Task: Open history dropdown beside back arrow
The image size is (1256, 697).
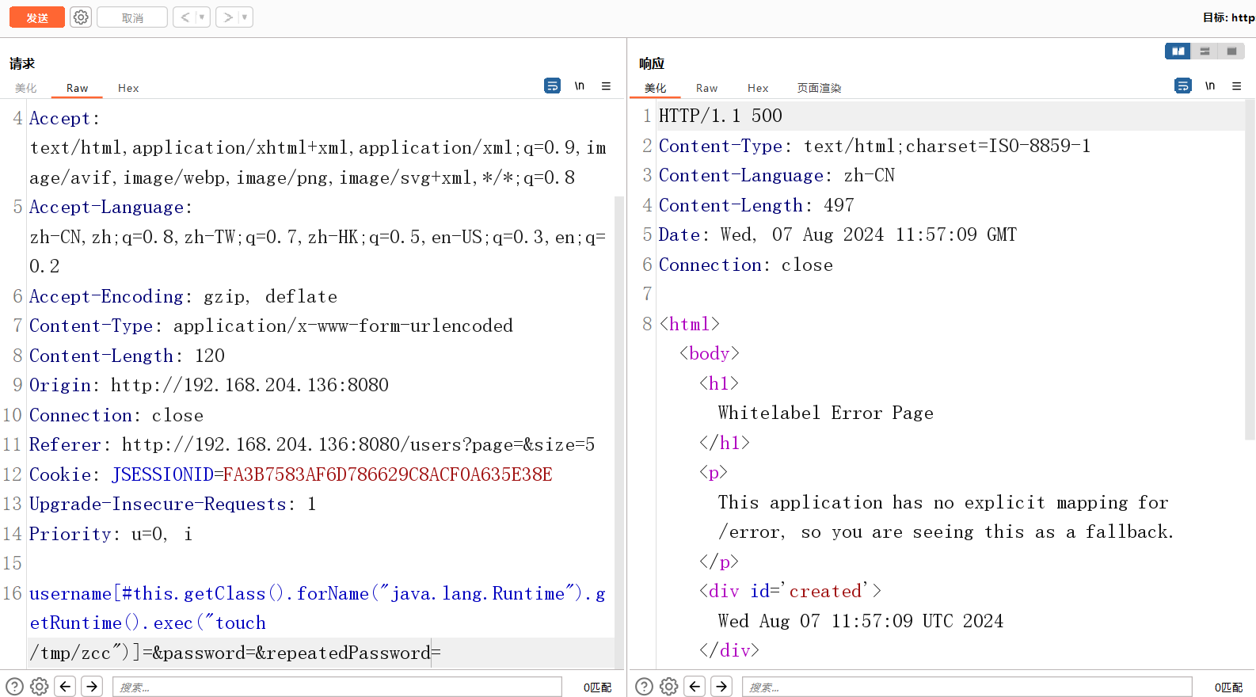Action: 203,17
